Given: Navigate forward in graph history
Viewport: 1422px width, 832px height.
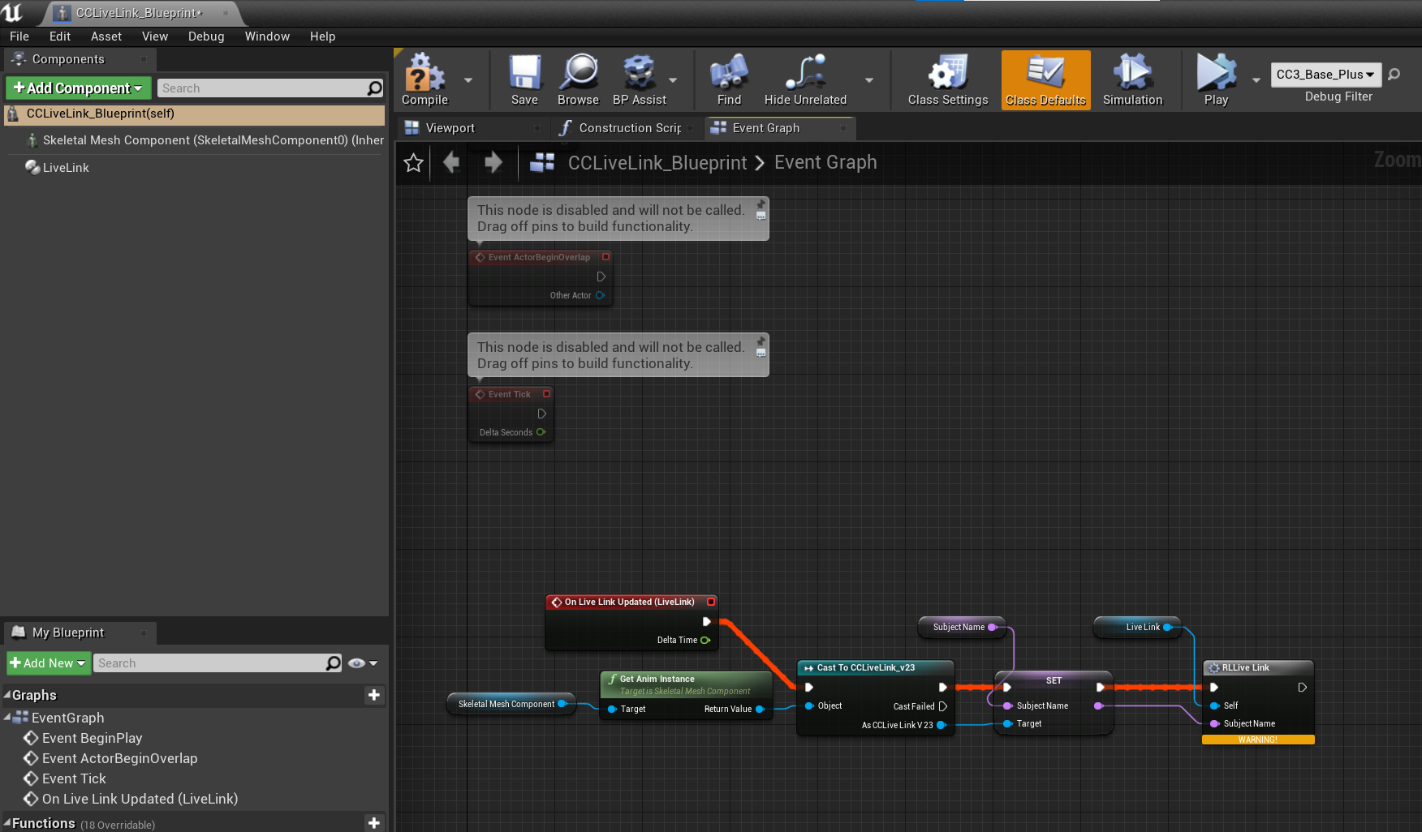Looking at the screenshot, I should pyautogui.click(x=493, y=163).
